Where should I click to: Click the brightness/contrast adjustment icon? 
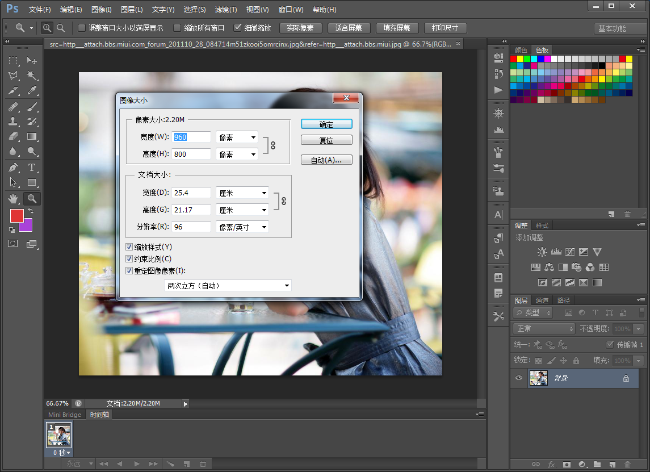542,252
